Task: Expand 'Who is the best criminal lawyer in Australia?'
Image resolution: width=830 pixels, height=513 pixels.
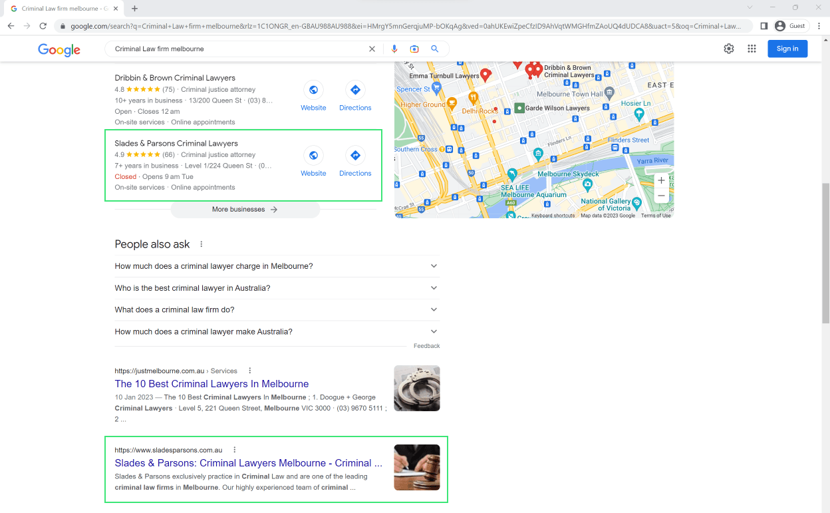Action: (433, 287)
